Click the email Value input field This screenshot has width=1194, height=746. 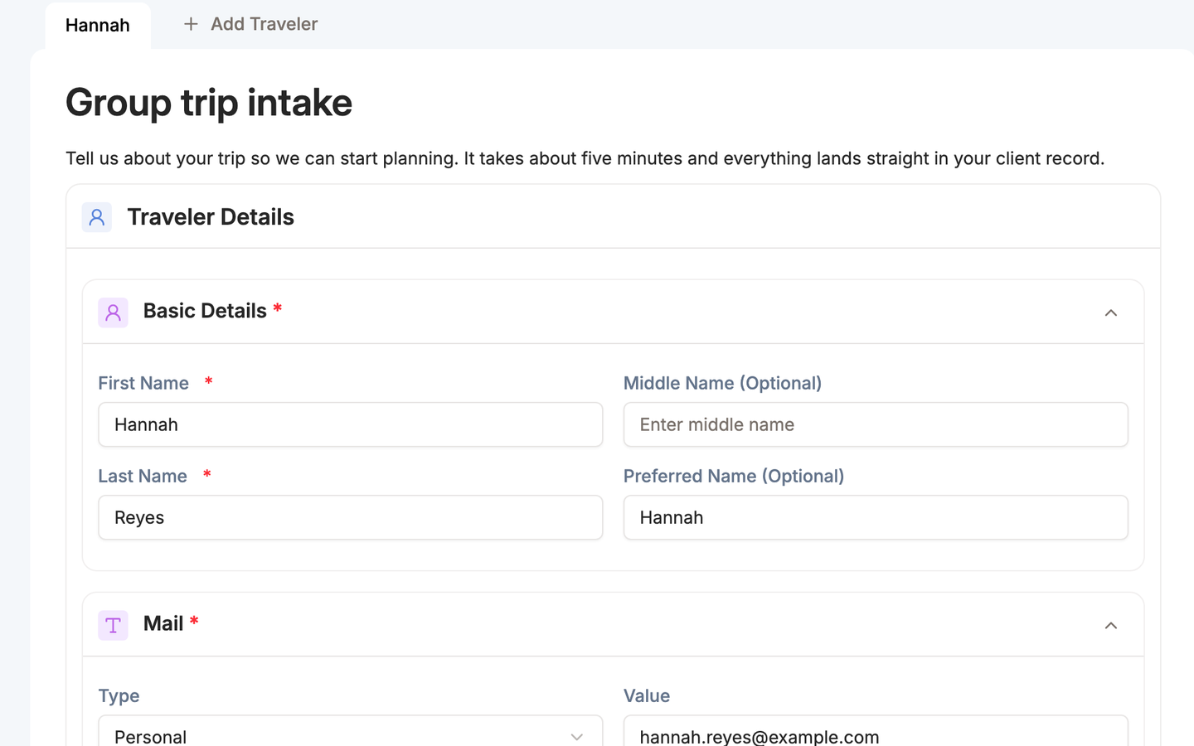click(876, 731)
